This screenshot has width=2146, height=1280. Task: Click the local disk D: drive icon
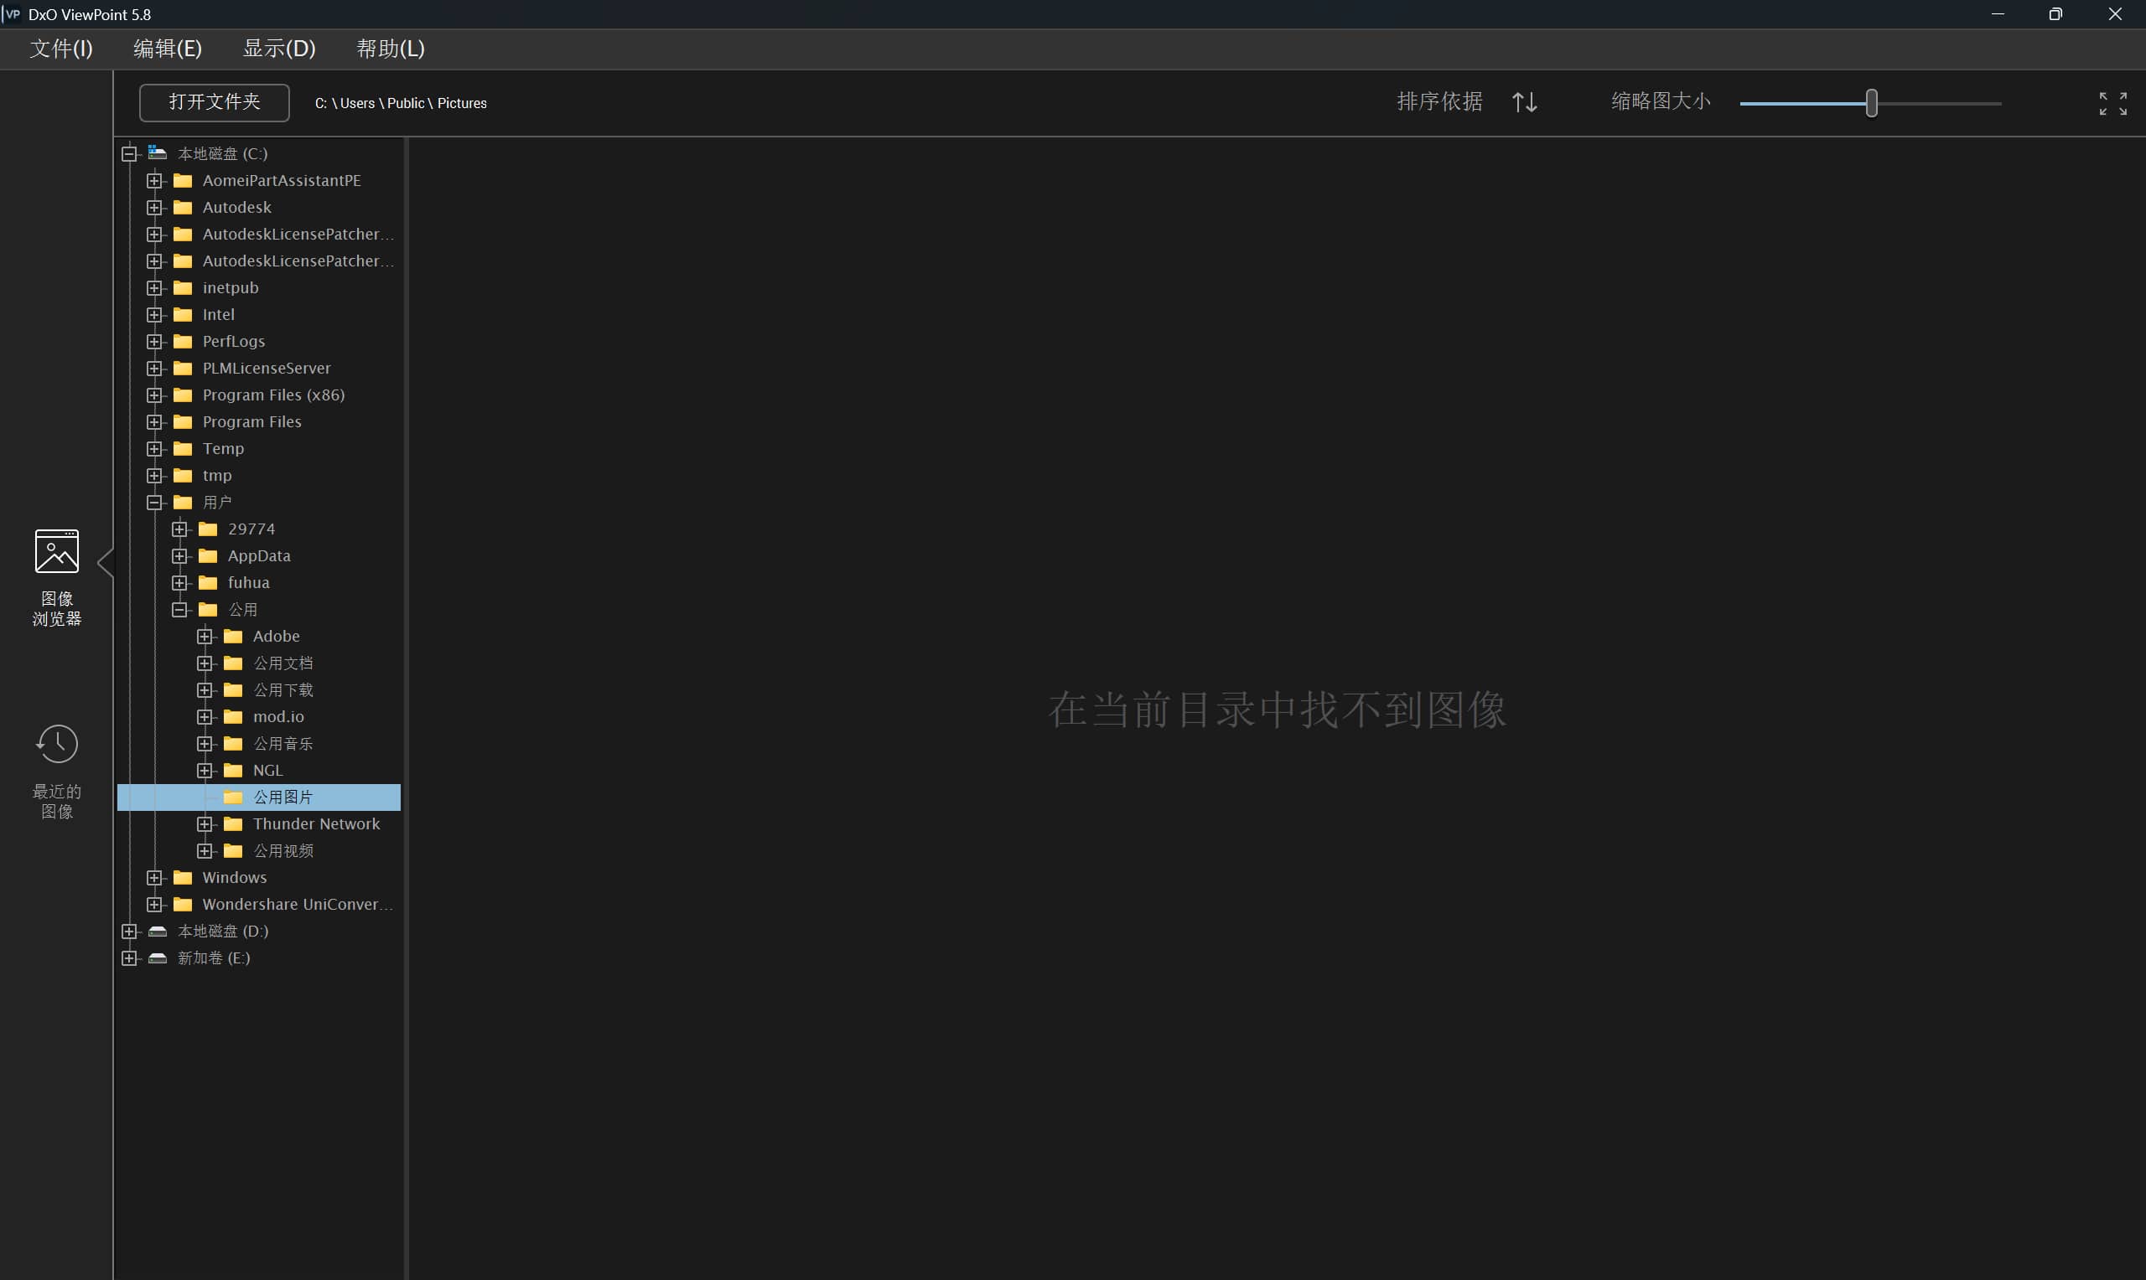pyautogui.click(x=157, y=932)
